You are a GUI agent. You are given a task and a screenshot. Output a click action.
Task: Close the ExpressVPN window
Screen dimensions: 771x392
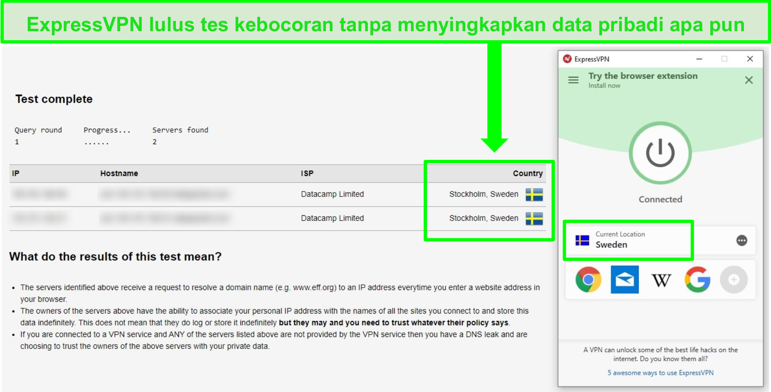coord(750,59)
